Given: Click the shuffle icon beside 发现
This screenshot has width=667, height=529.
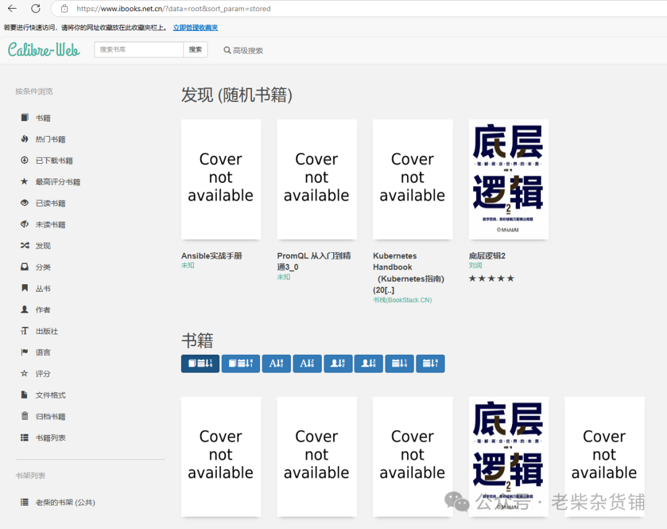Looking at the screenshot, I should pyautogui.click(x=25, y=245).
